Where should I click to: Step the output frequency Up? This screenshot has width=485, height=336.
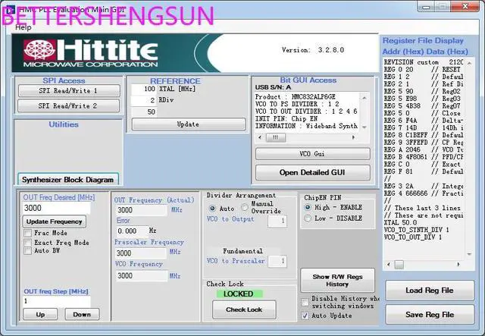[40, 314]
